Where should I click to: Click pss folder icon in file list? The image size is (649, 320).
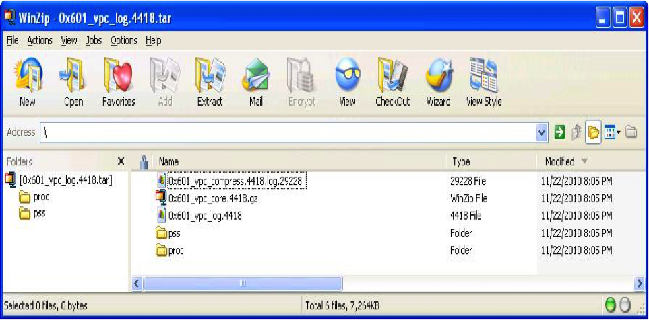pyautogui.click(x=162, y=233)
